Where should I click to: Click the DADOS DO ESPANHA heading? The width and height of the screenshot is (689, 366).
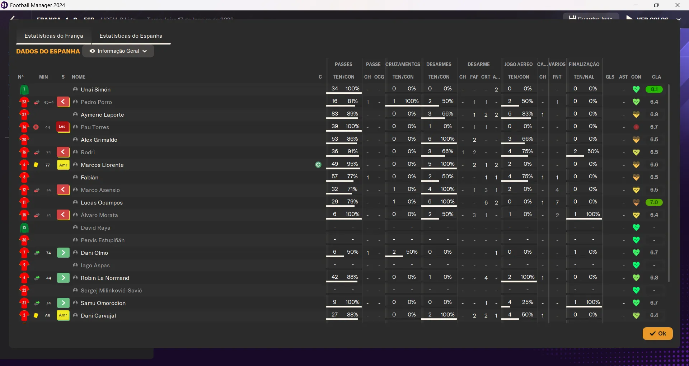click(x=48, y=51)
